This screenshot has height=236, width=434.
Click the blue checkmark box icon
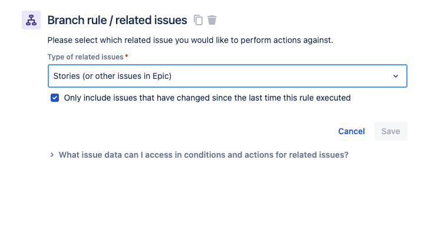pyautogui.click(x=55, y=98)
